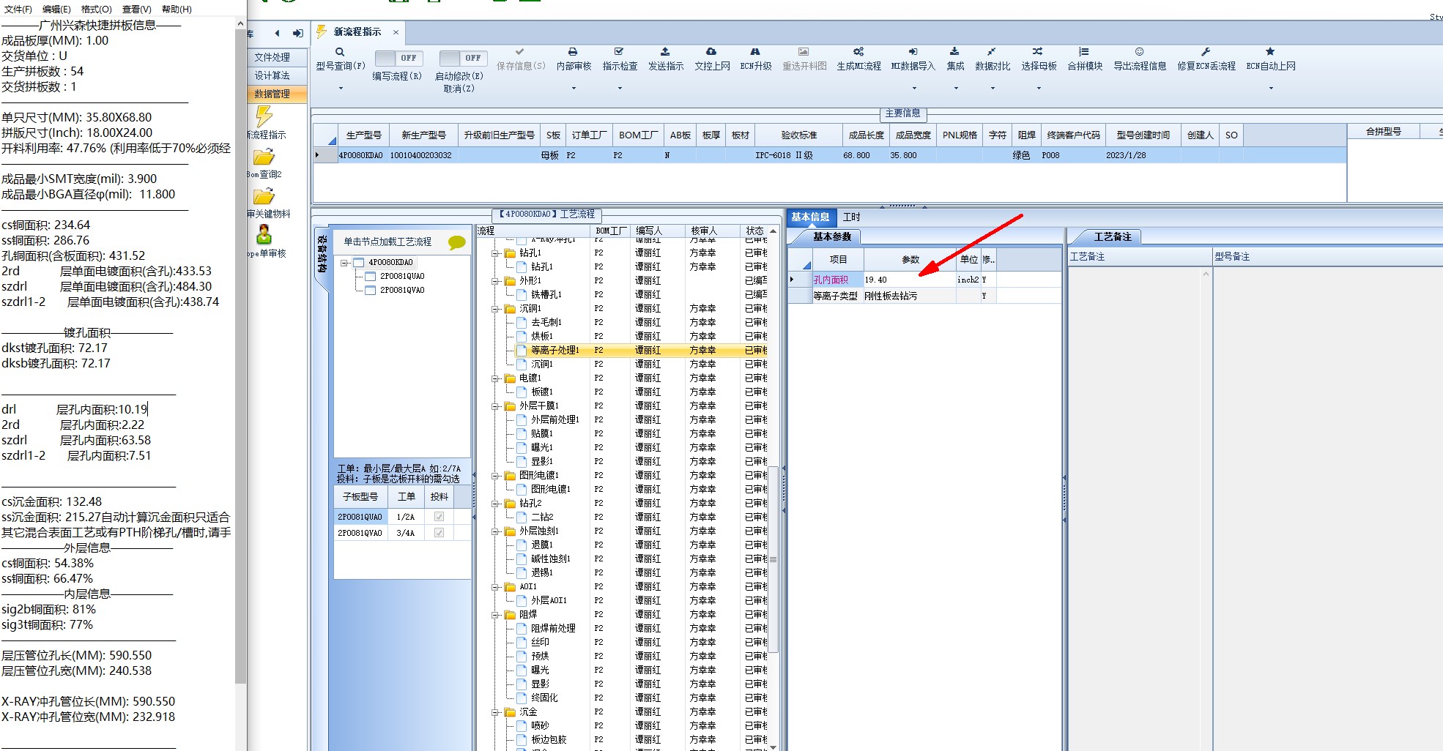Click the 生成MI流程 gears icon
1443x751 pixels.
pos(858,52)
